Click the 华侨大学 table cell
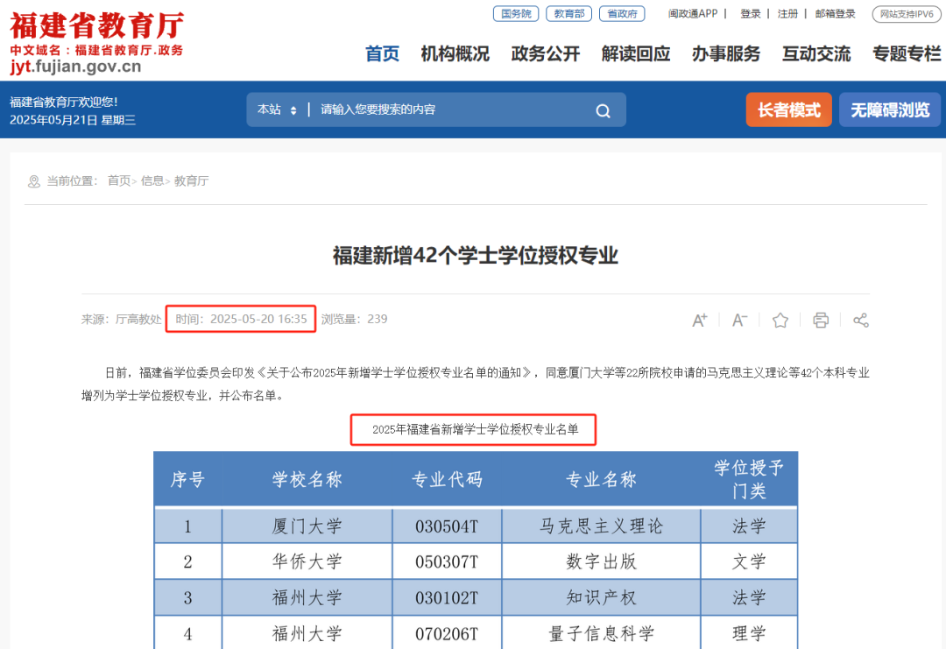Viewport: 946px width, 649px height. tap(307, 561)
